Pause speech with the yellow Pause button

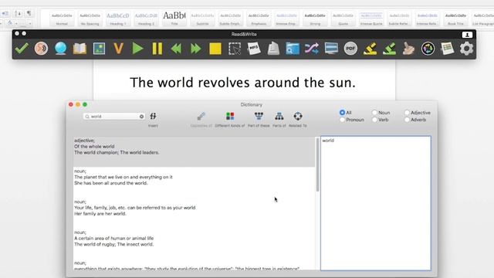point(157,49)
